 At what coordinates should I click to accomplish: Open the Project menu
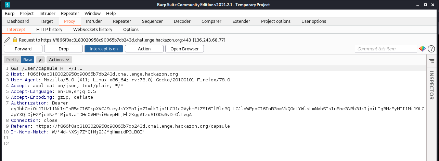pyautogui.click(x=27, y=13)
